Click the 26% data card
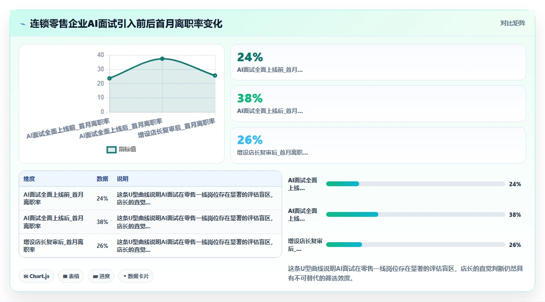 point(378,145)
